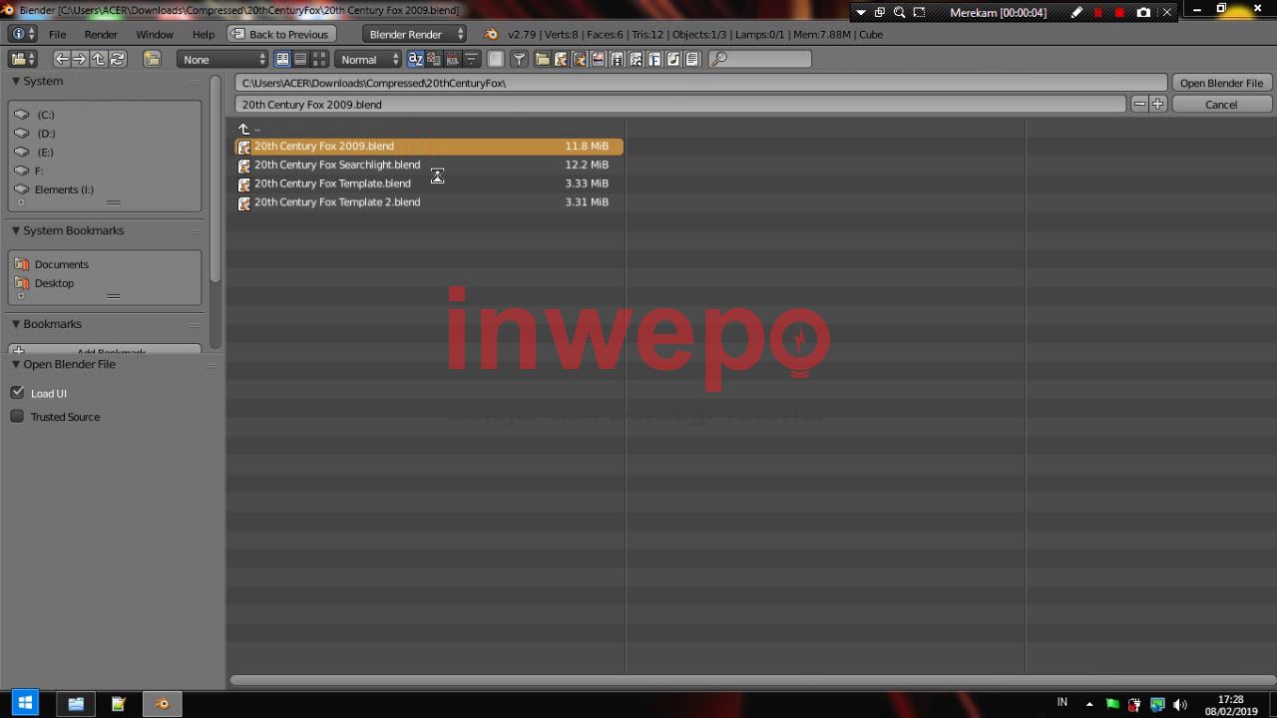Open display size dropdown showing Normal
The width and height of the screenshot is (1277, 718).
coord(368,59)
